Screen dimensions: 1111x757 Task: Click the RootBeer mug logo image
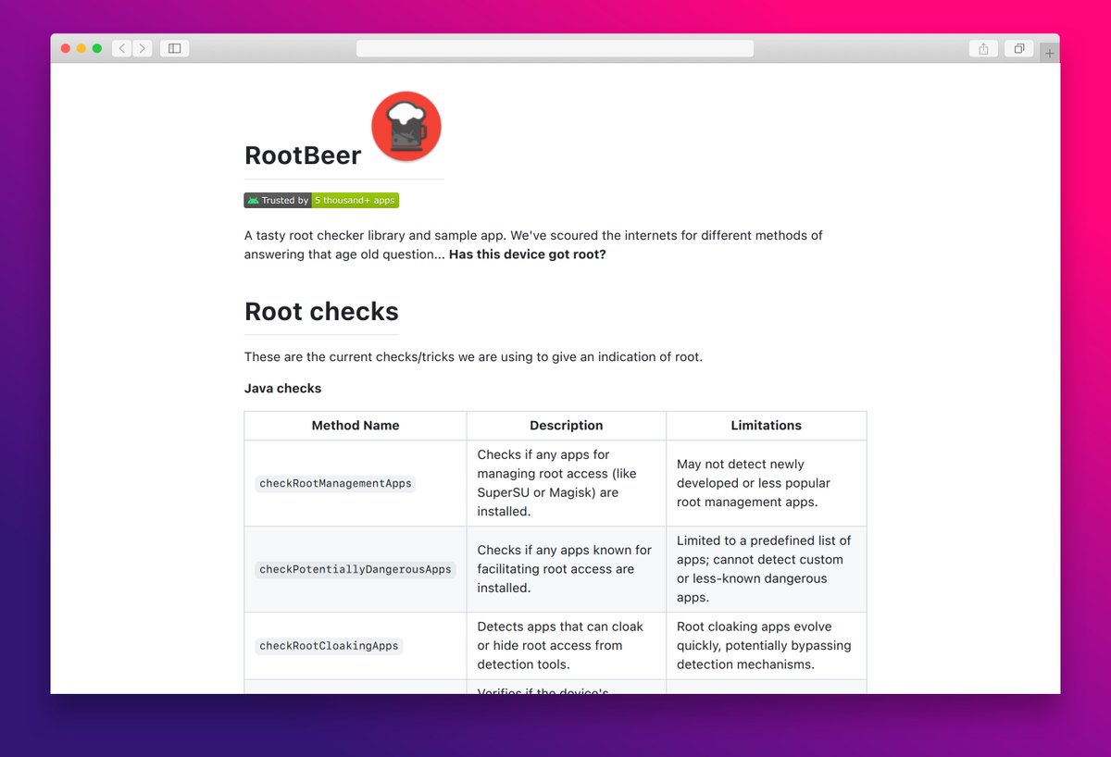pyautogui.click(x=406, y=127)
